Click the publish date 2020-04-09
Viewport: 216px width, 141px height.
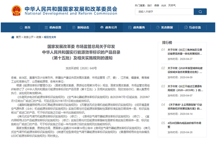point(186,77)
